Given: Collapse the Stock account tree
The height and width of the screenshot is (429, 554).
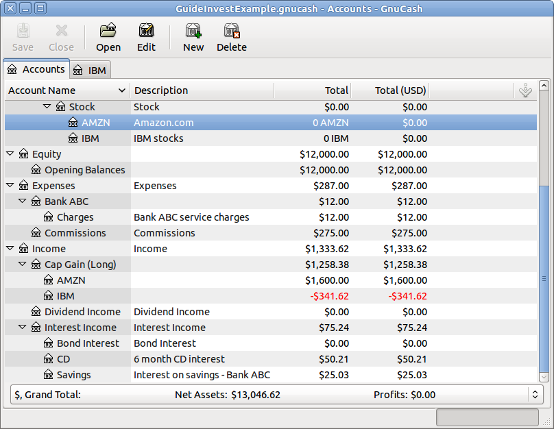Looking at the screenshot, I should pos(47,106).
